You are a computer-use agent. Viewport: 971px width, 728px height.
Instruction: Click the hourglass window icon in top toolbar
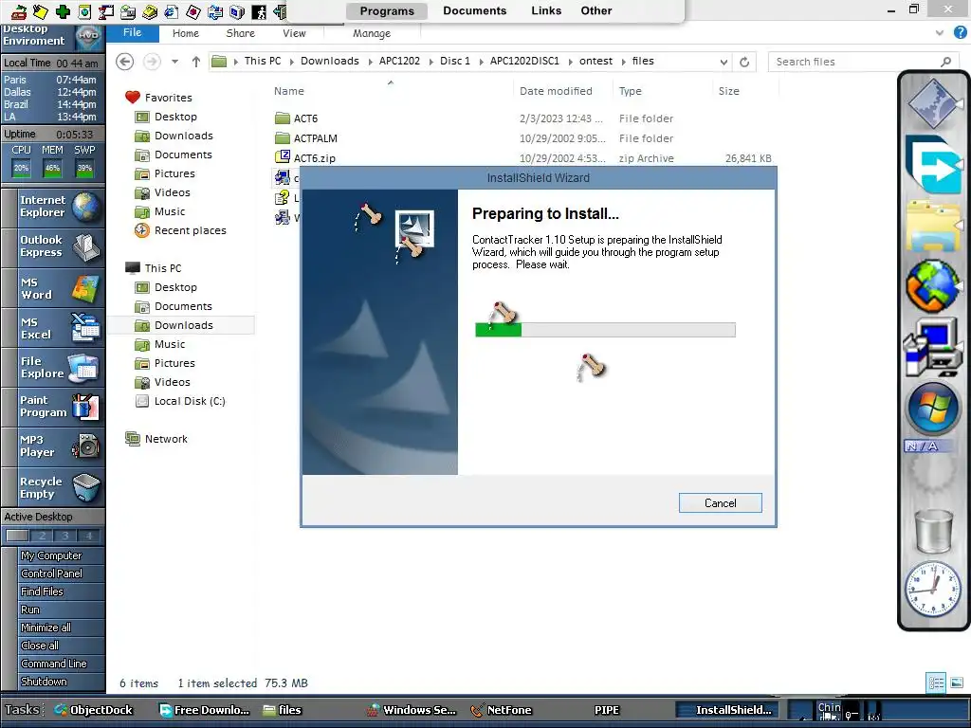click(x=106, y=11)
